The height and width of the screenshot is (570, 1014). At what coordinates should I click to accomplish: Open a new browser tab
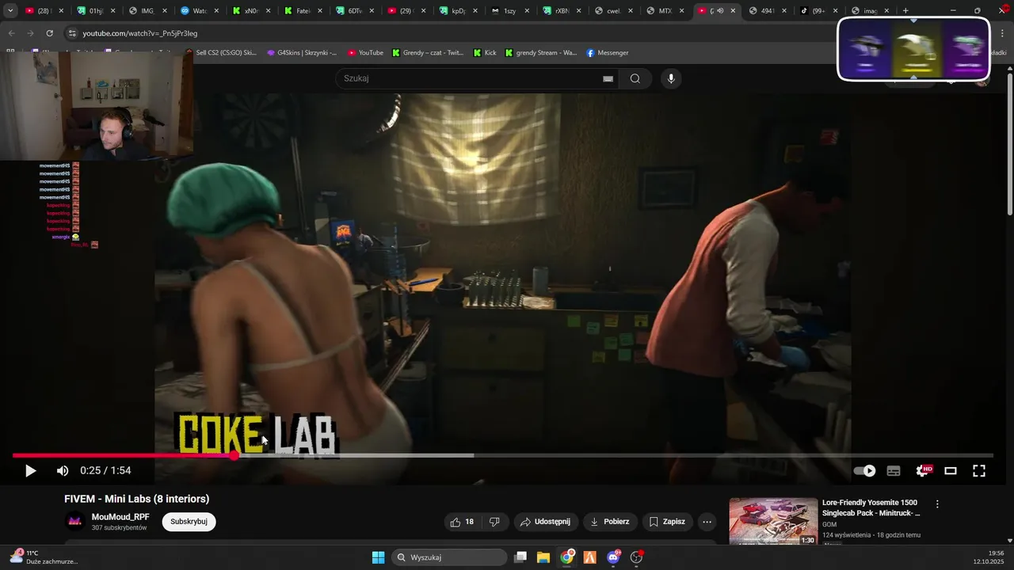[905, 11]
